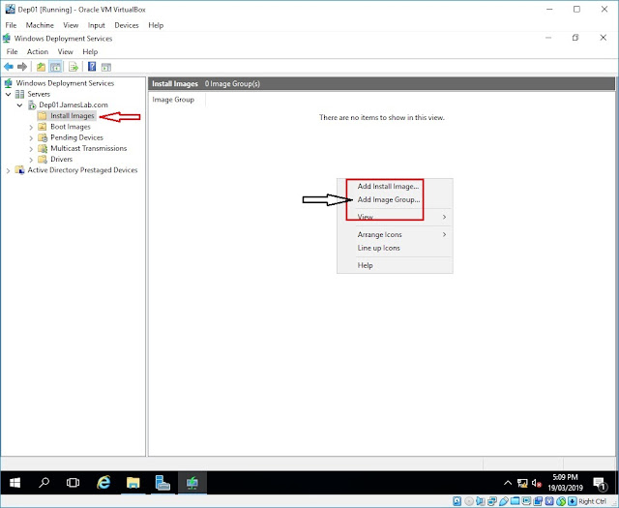The width and height of the screenshot is (619, 508).
Task: Expand the Drivers node
Action: (31, 160)
